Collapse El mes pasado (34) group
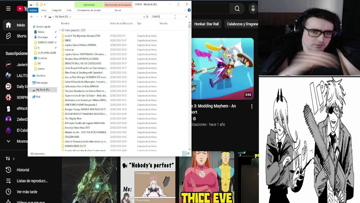 coord(60,30)
